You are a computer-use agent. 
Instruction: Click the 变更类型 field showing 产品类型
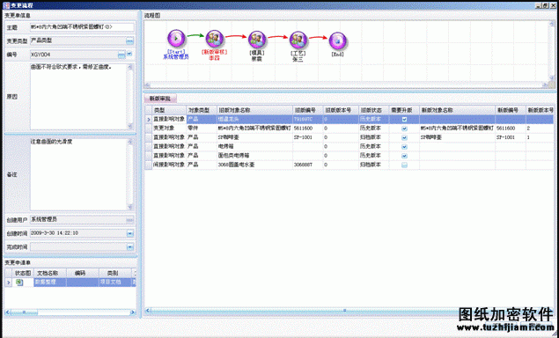(77, 41)
